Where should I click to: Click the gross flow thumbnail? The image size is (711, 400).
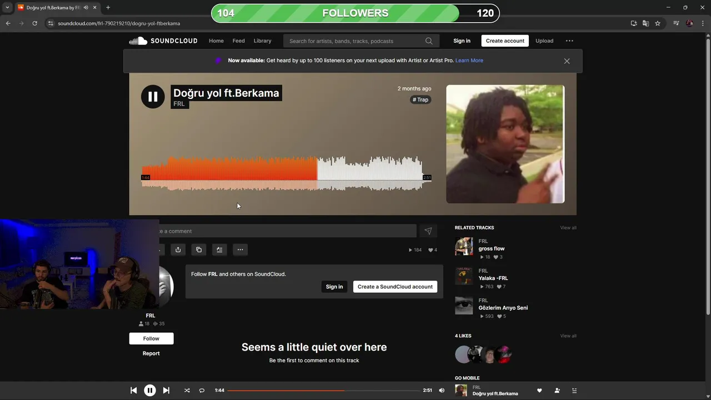[464, 246]
